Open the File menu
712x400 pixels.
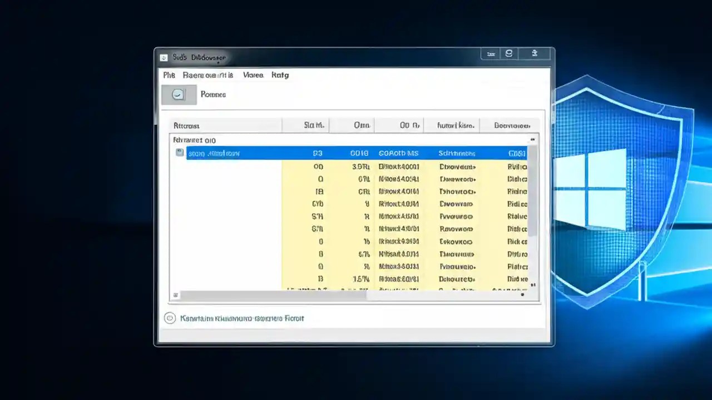click(169, 75)
